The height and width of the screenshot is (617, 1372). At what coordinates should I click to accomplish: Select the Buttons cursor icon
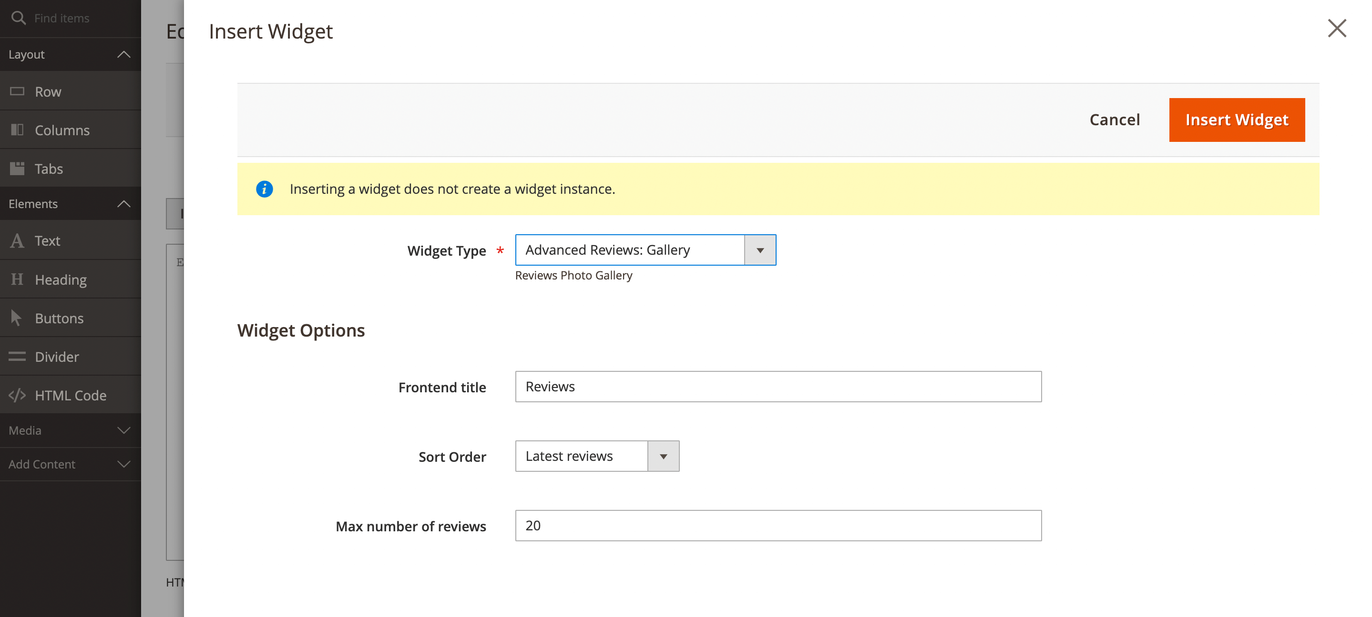pos(17,318)
